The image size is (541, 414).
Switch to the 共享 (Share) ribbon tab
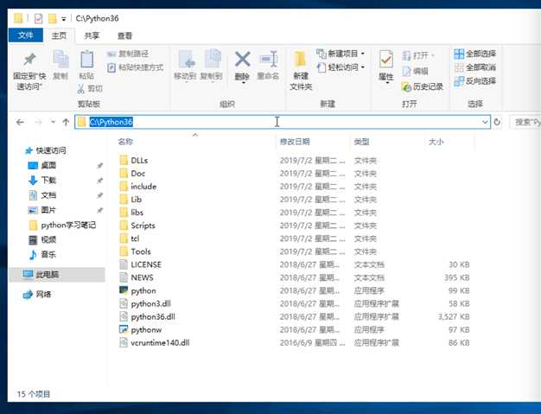click(x=92, y=35)
